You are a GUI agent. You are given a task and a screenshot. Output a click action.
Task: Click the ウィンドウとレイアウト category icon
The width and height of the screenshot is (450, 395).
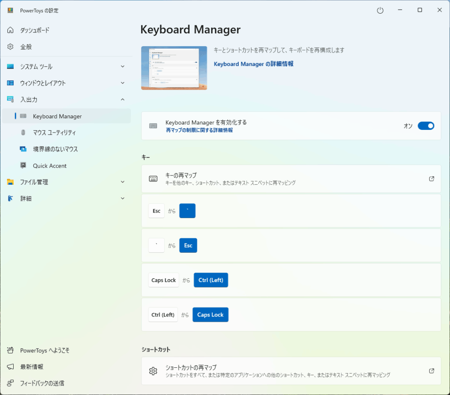(x=11, y=83)
